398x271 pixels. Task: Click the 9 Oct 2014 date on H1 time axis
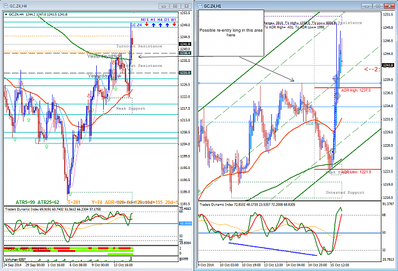click(206, 265)
